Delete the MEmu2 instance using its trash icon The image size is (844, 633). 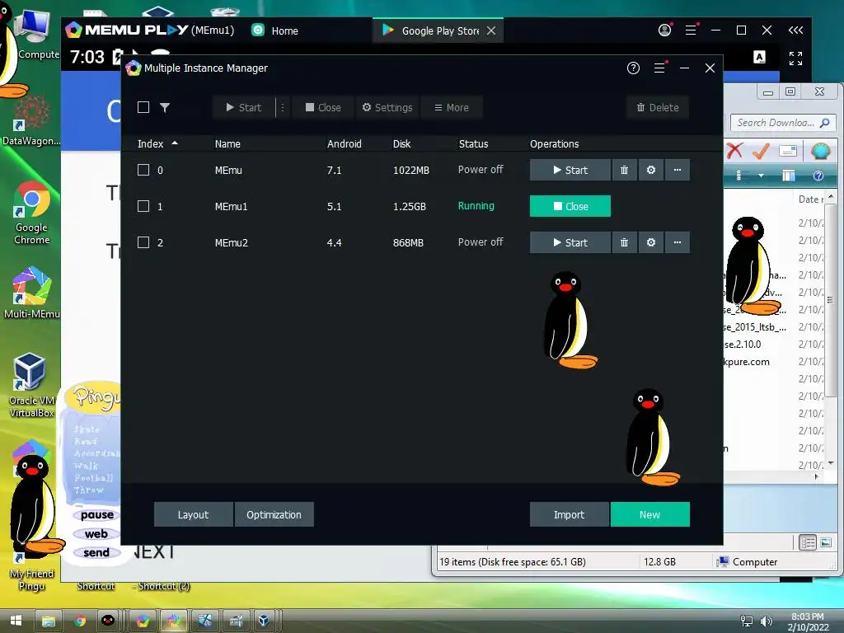tap(625, 243)
